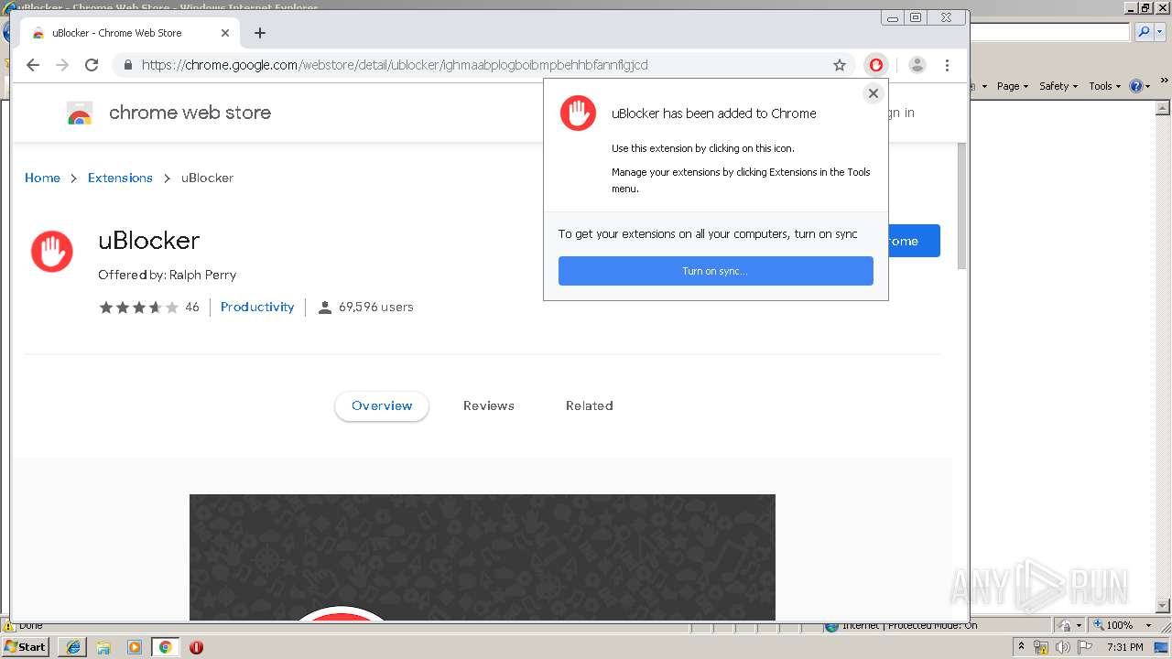Click the Internet Explorer help icon
The height and width of the screenshot is (659, 1172).
(x=1136, y=86)
